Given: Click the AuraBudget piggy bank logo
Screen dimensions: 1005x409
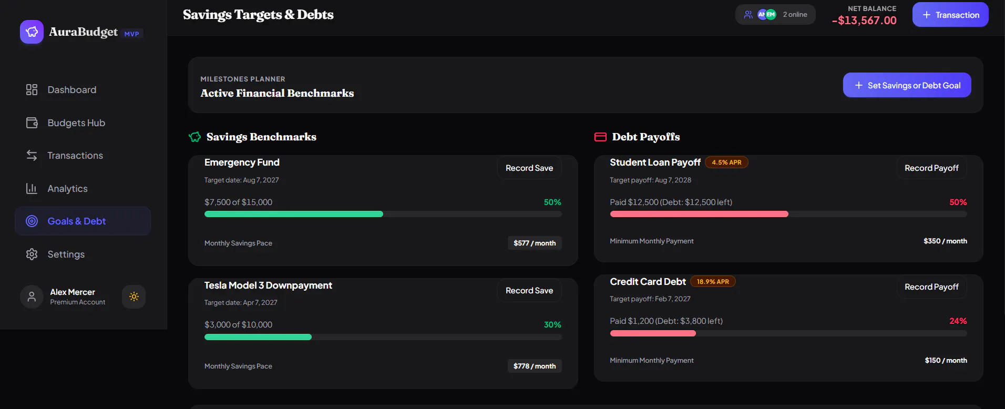Looking at the screenshot, I should 32,32.
